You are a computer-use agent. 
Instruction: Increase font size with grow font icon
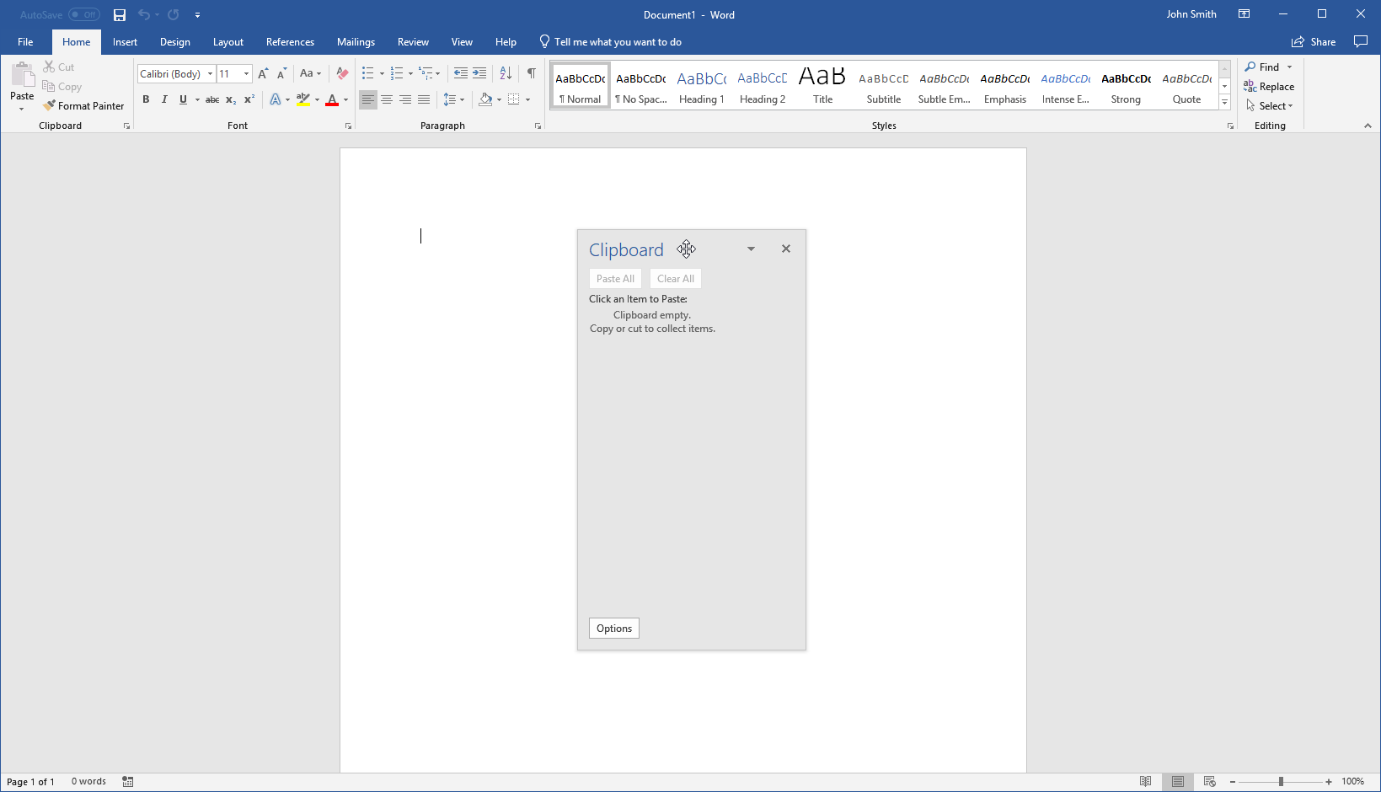(x=263, y=74)
